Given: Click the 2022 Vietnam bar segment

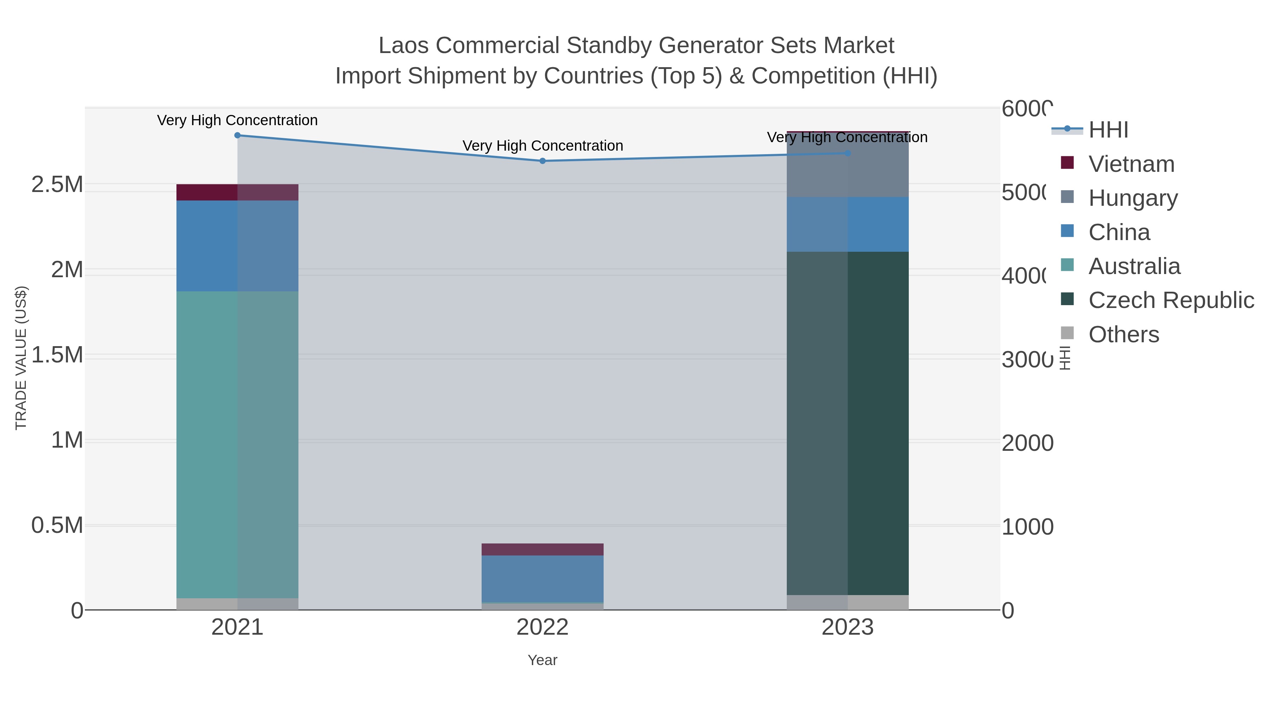Looking at the screenshot, I should [x=542, y=549].
